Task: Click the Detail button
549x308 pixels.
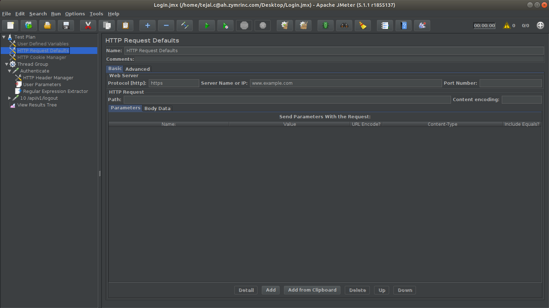Action: coord(246,290)
